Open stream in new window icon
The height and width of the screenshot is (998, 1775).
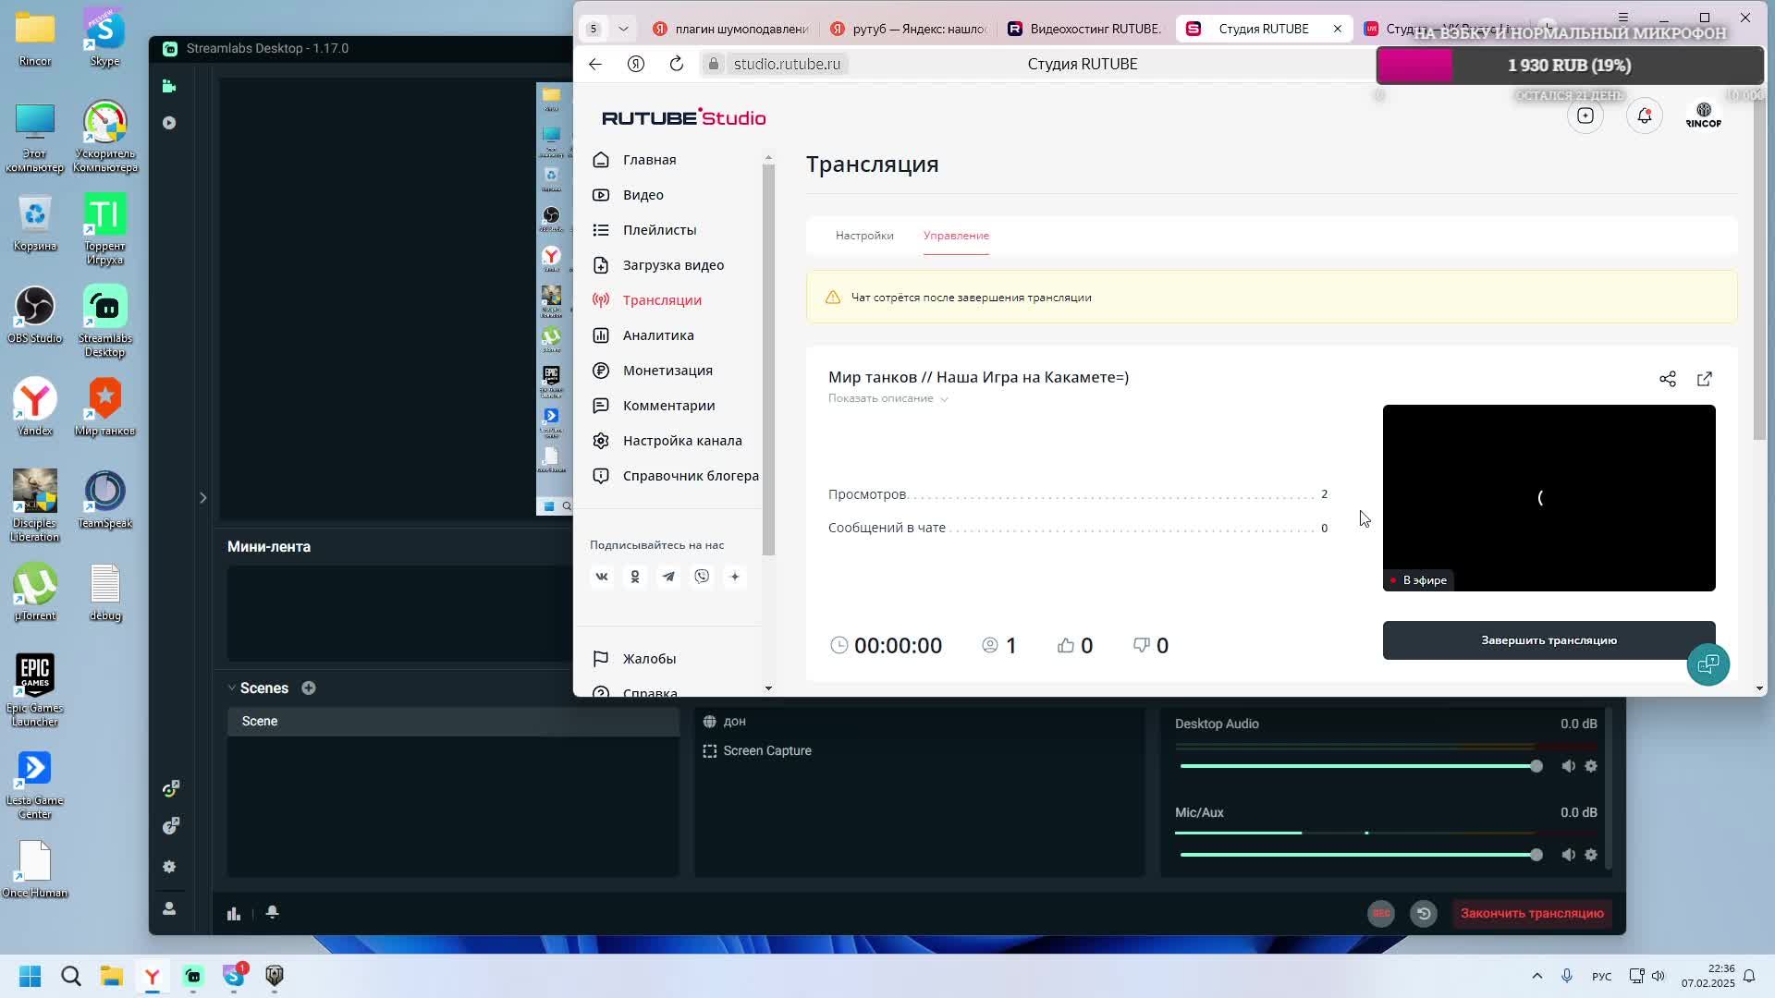[x=1704, y=379]
